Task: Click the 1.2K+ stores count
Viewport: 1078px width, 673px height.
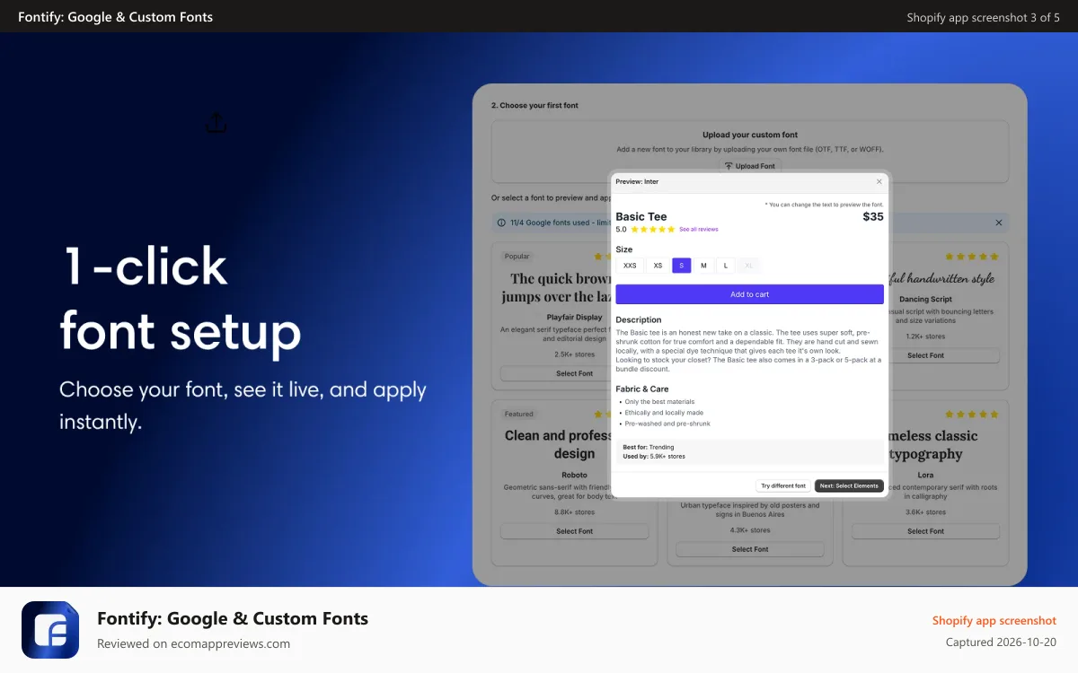Action: click(x=925, y=336)
